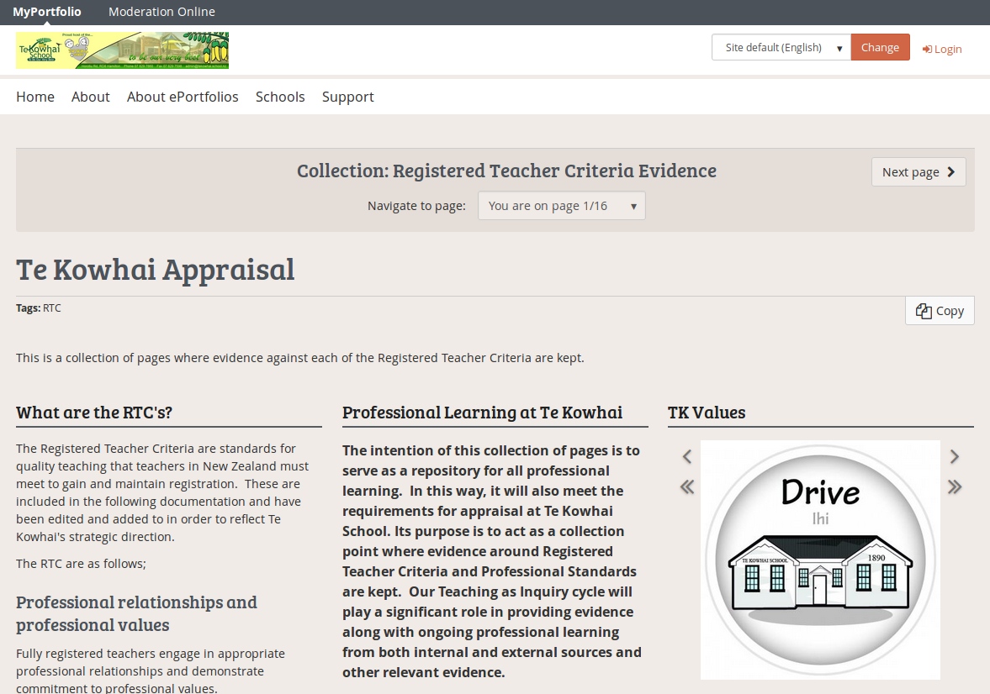Open the Home menu item
Image resolution: width=990 pixels, height=694 pixels.
35,97
